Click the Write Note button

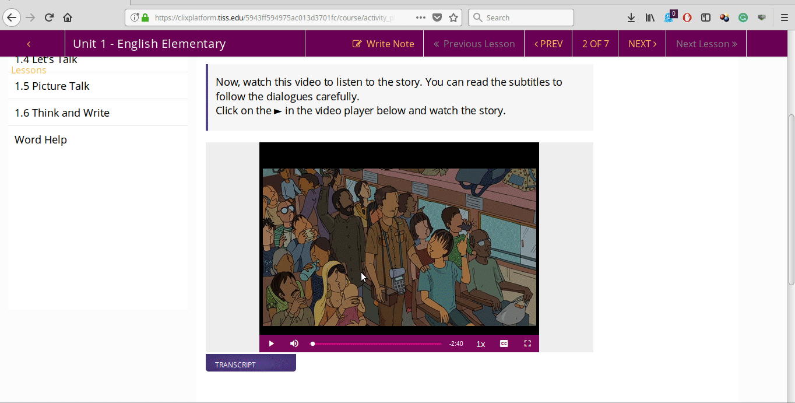coord(384,44)
